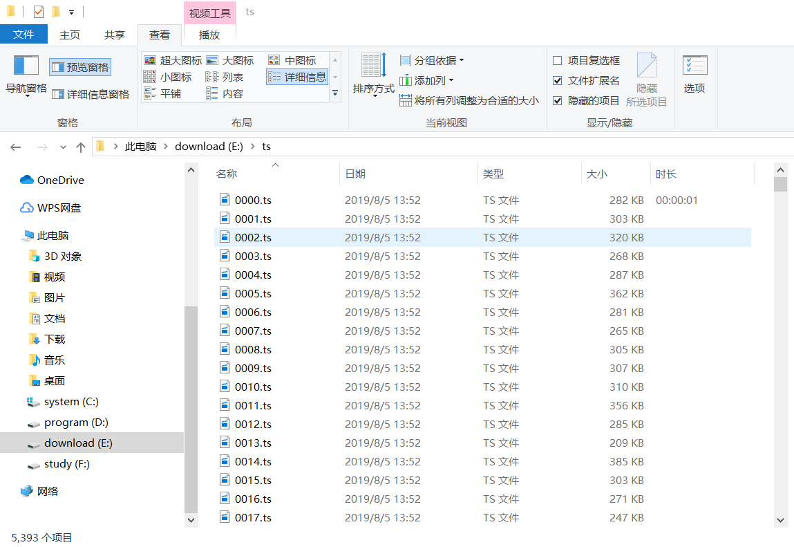
Task: Open the 排序方式 sort dropdown
Action: (x=372, y=74)
